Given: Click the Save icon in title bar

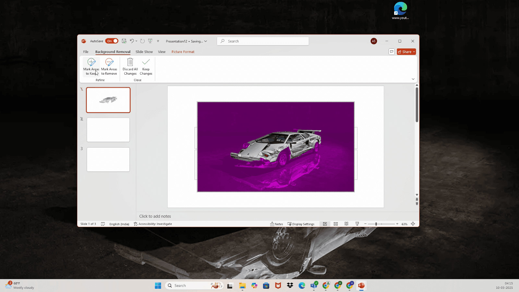Looking at the screenshot, I should (124, 41).
